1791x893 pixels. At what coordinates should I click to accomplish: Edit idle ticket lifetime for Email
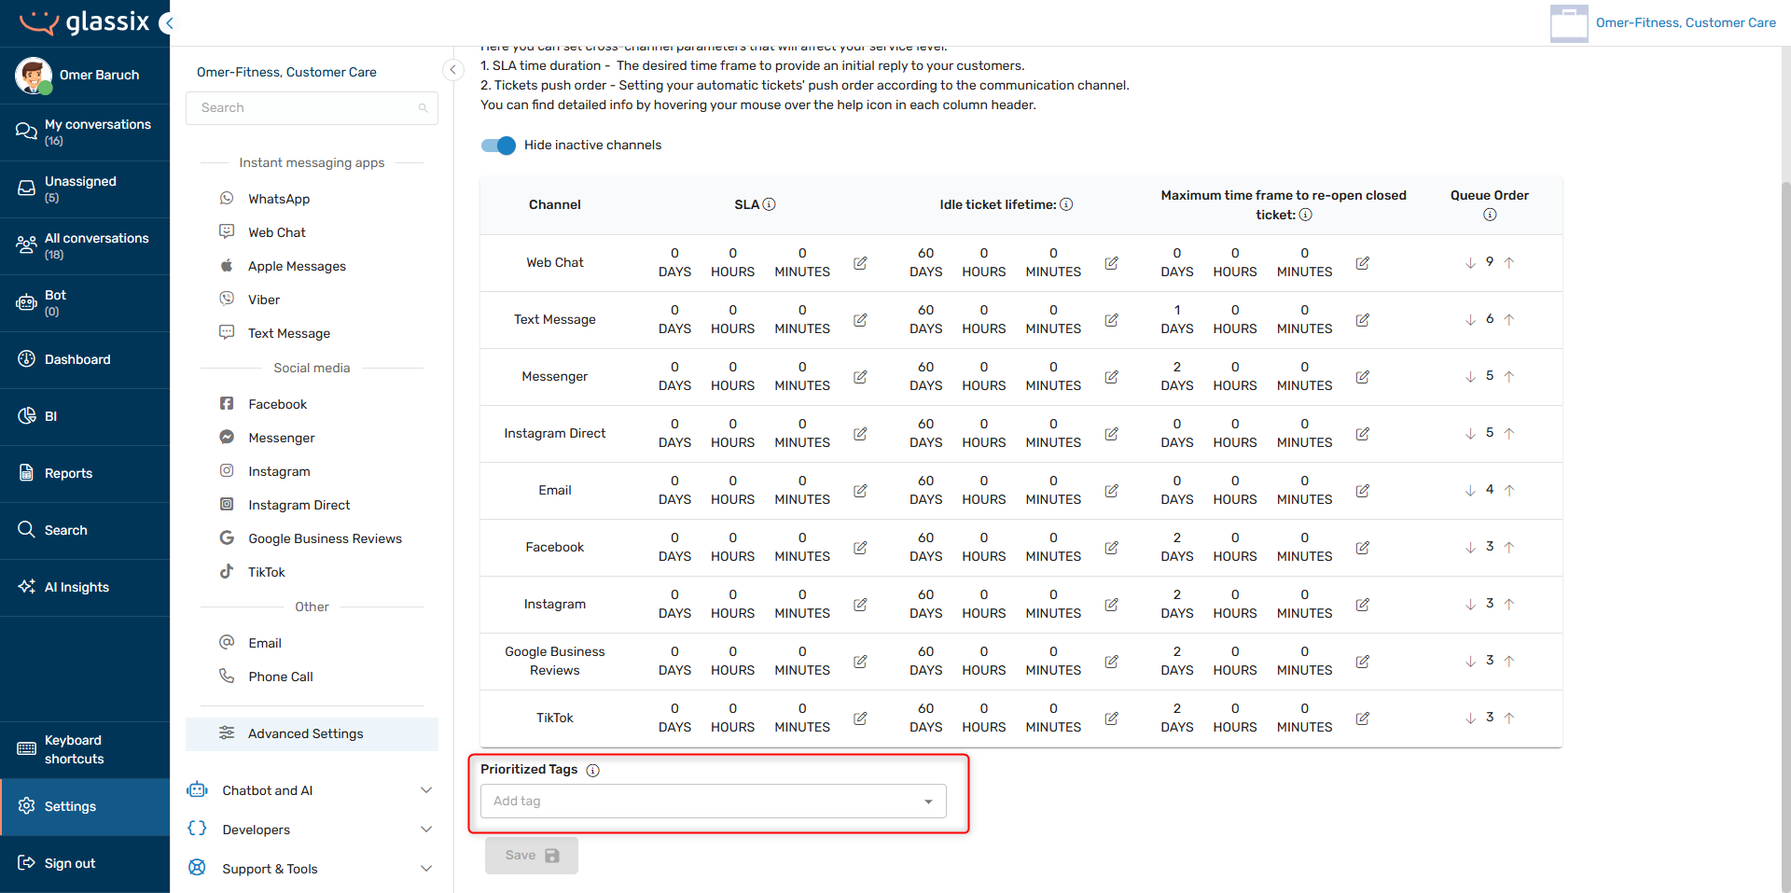[x=1111, y=491]
